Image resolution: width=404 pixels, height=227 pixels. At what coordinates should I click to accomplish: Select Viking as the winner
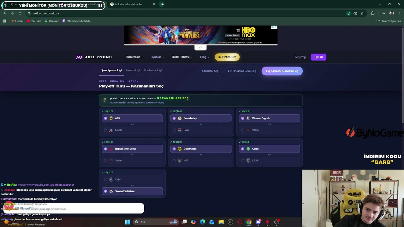[269, 130]
